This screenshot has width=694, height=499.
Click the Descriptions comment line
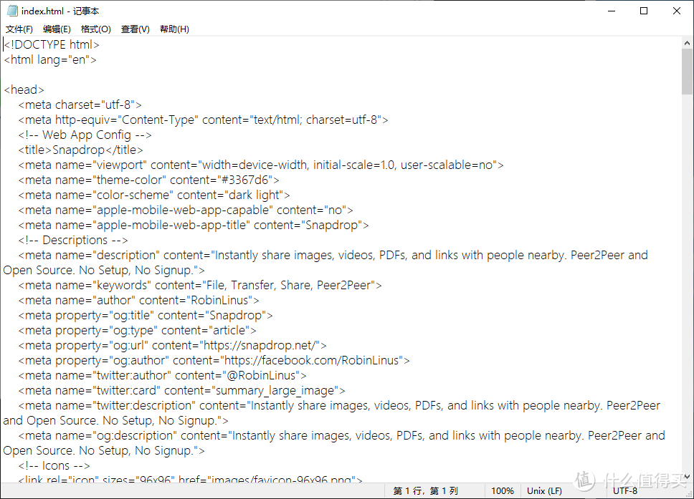click(73, 240)
